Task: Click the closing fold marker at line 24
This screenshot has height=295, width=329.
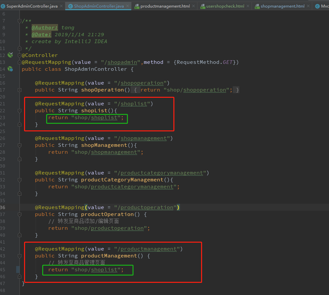Action: pyautogui.click(x=19, y=124)
